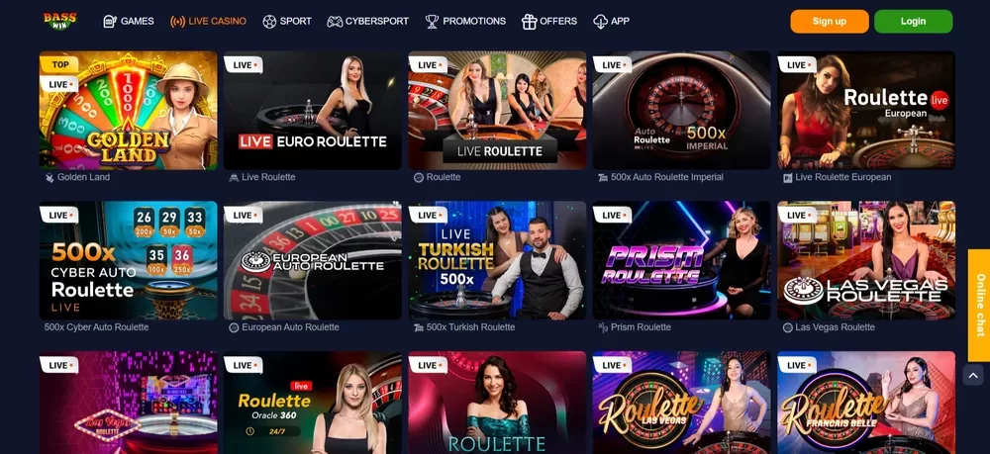The image size is (990, 454).
Task: Open the Golden Land game thumbnail
Action: 128,111
